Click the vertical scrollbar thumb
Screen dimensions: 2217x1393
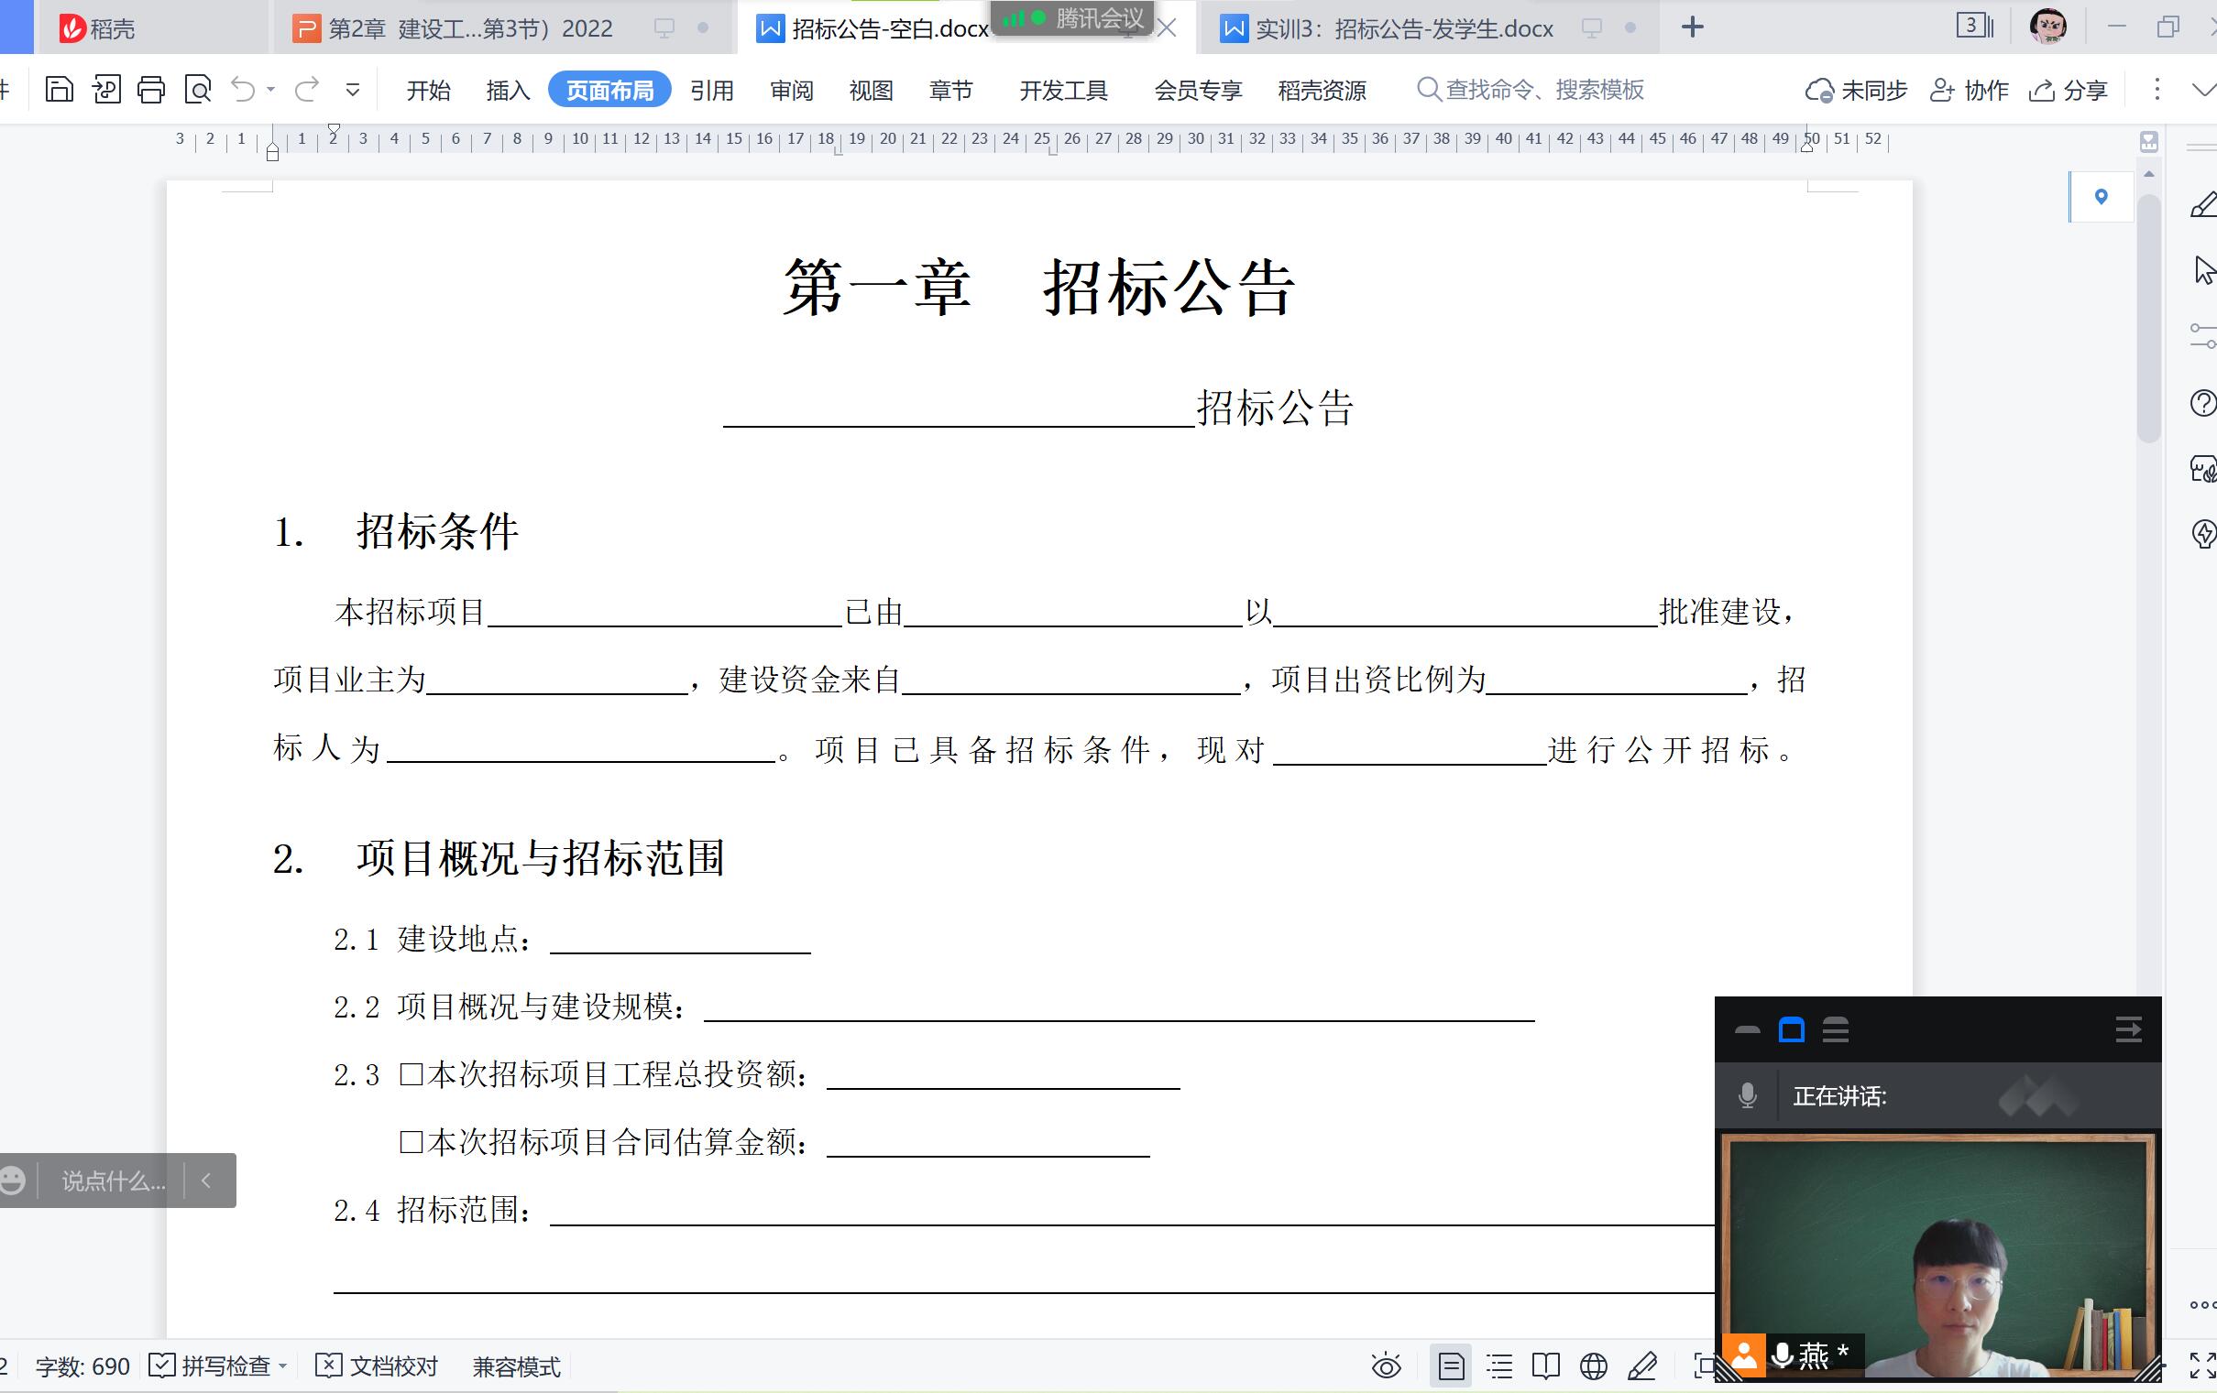(x=2149, y=318)
